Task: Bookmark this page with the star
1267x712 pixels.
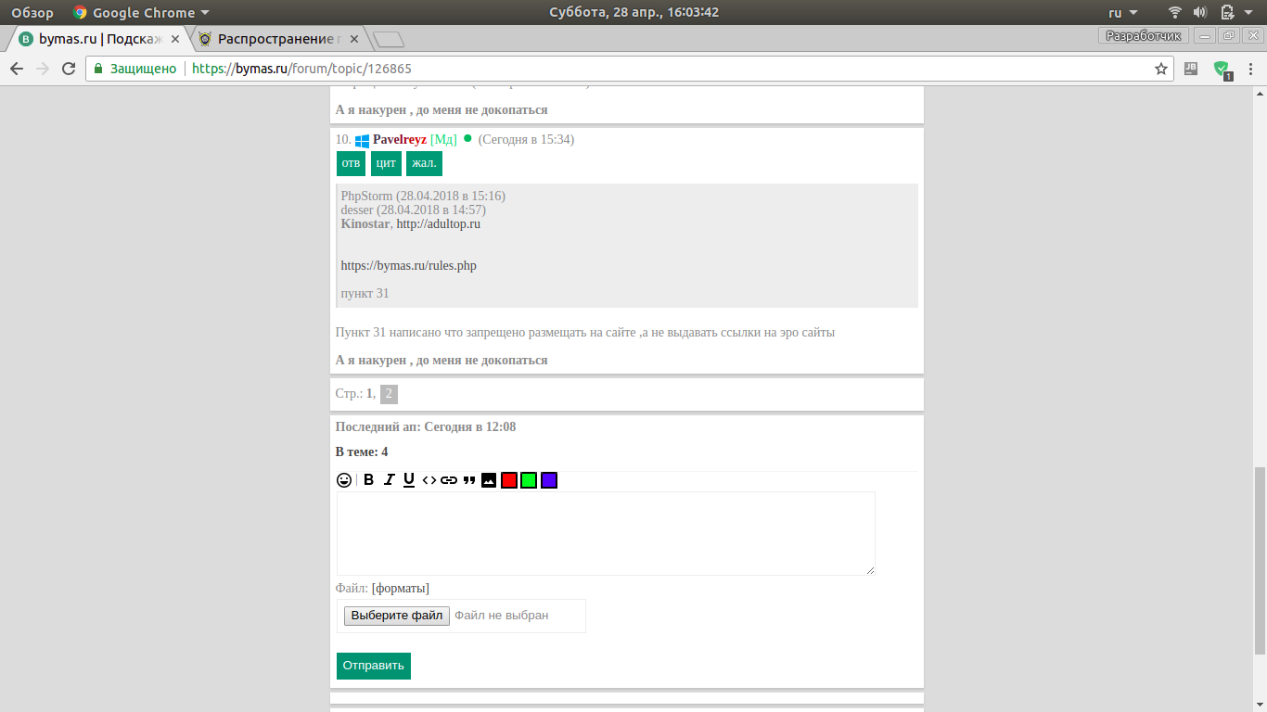Action: [x=1160, y=69]
